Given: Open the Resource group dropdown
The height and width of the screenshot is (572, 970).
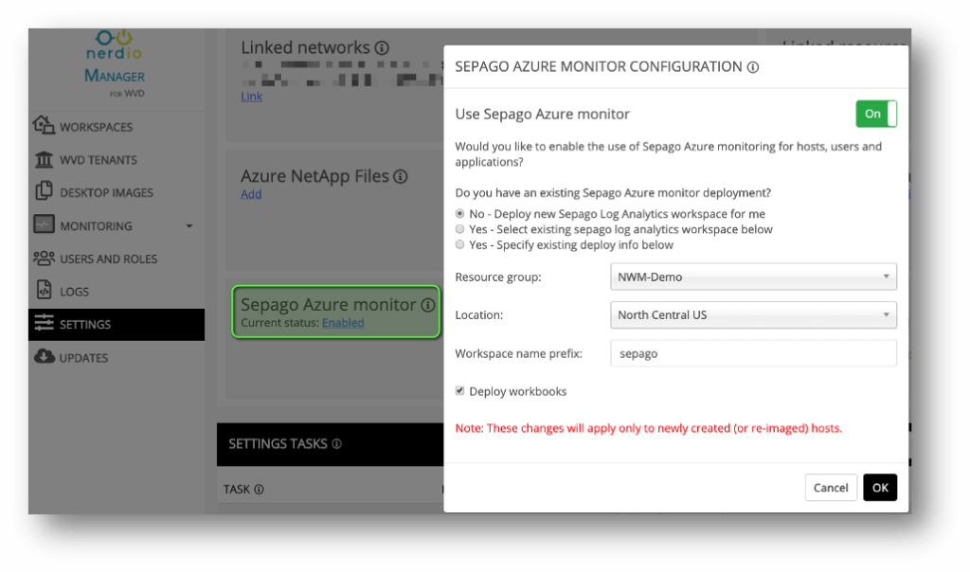Looking at the screenshot, I should pos(753,277).
